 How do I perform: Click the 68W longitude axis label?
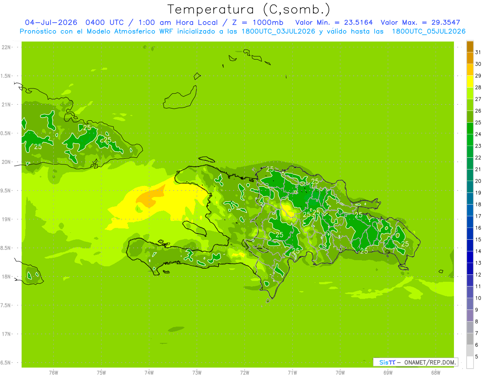(436, 372)
